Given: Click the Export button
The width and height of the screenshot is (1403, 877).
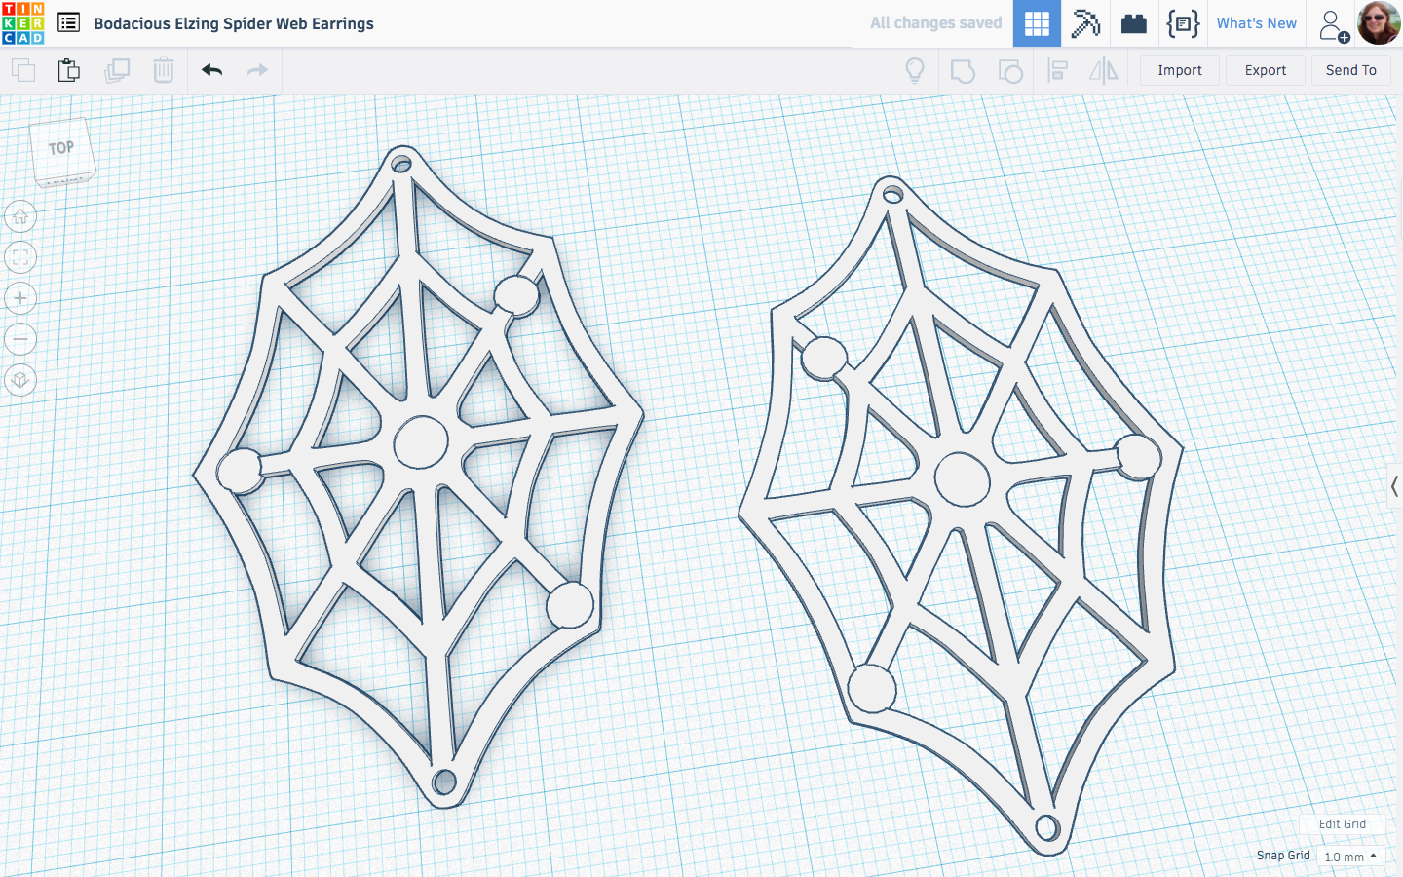Looking at the screenshot, I should 1266,70.
